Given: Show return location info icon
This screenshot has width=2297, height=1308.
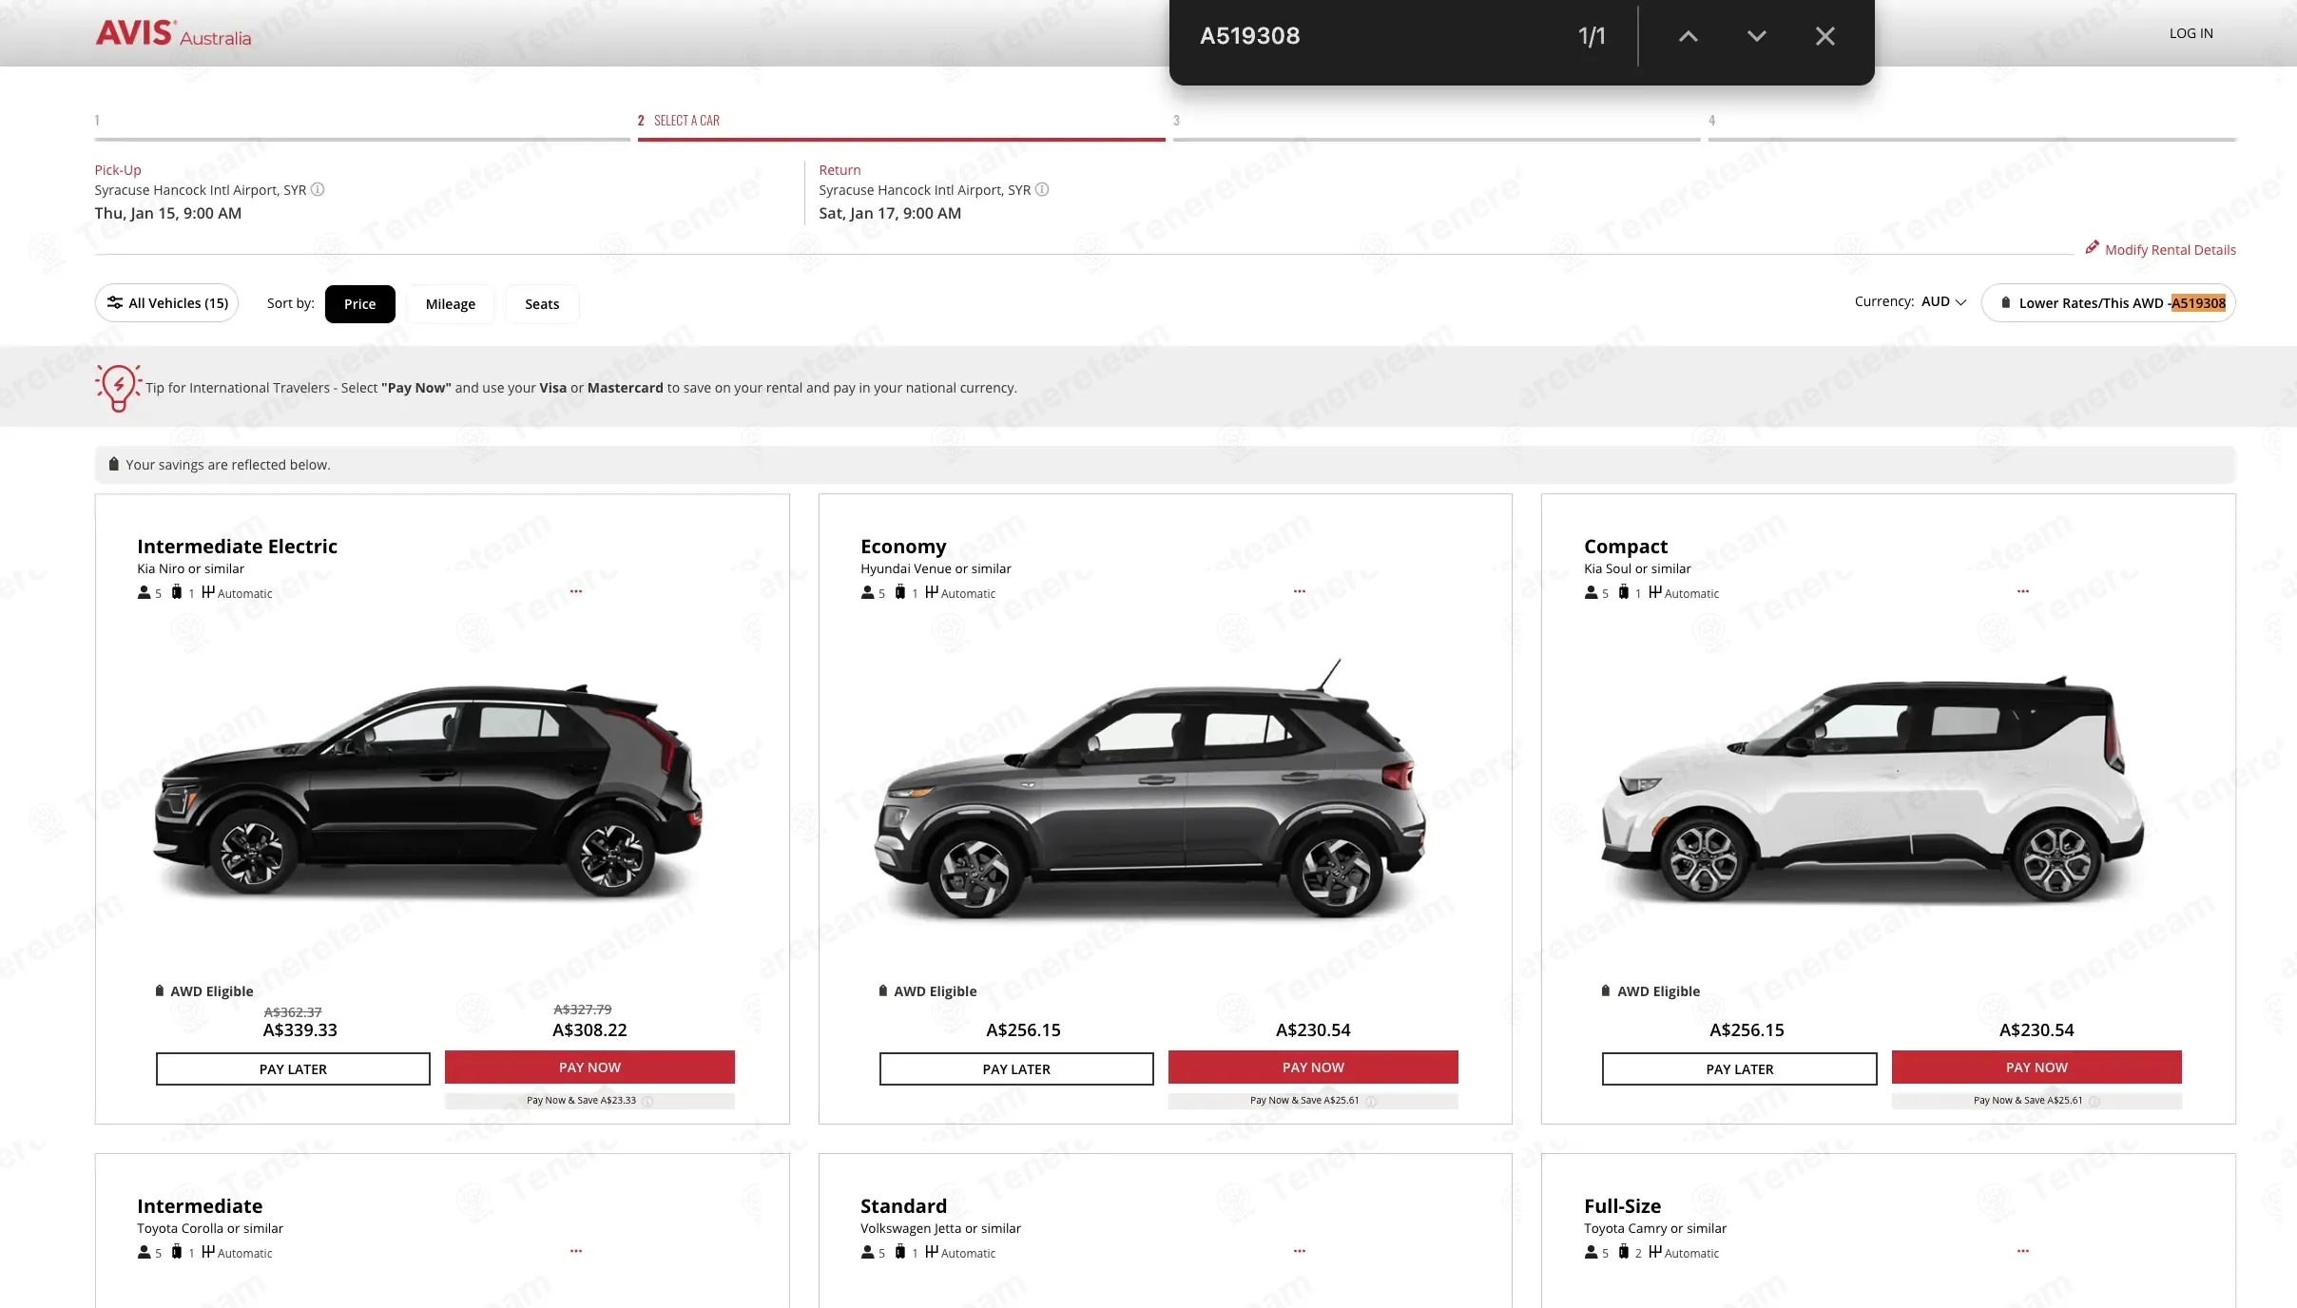Looking at the screenshot, I should [x=1042, y=189].
